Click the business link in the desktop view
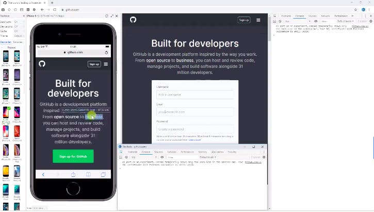Viewport: 374px width, 212px height. (x=185, y=60)
